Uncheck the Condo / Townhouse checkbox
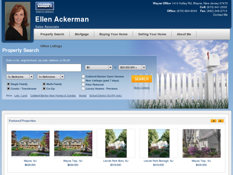This screenshot has width=233, height=175. coord(8,89)
